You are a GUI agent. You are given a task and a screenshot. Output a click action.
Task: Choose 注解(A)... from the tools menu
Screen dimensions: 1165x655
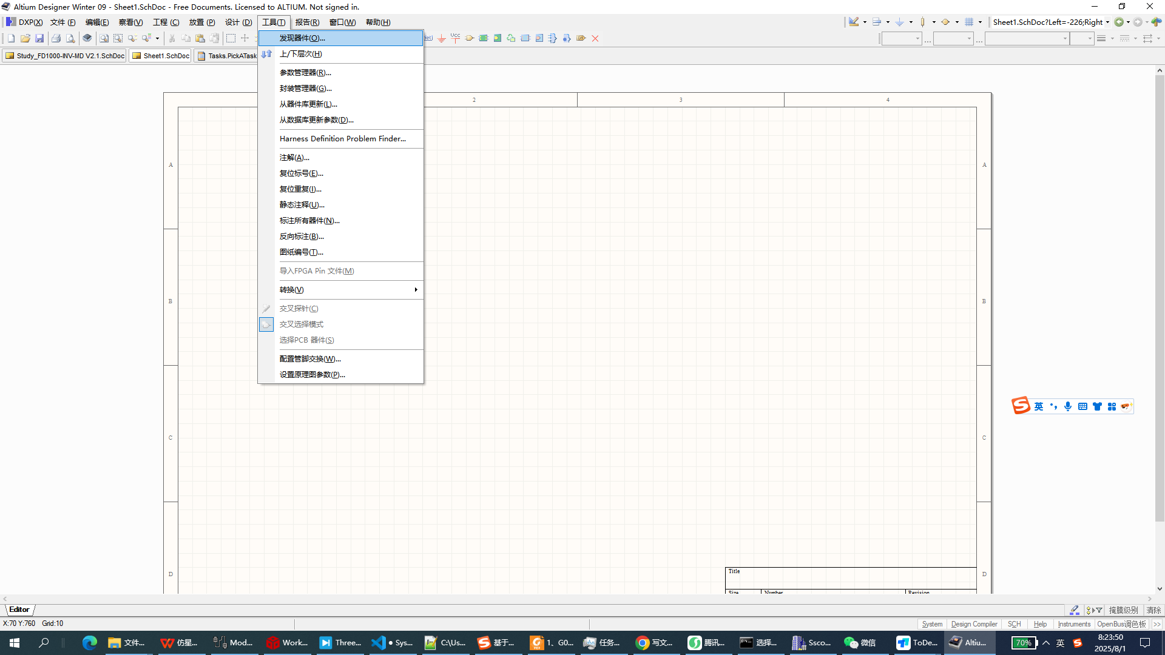[x=341, y=158]
